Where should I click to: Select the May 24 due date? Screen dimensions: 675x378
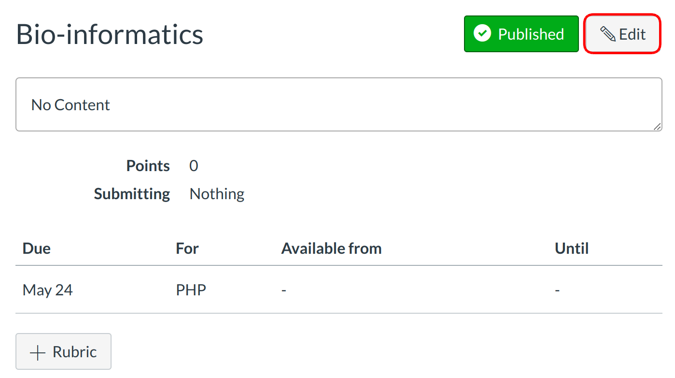[x=48, y=290]
